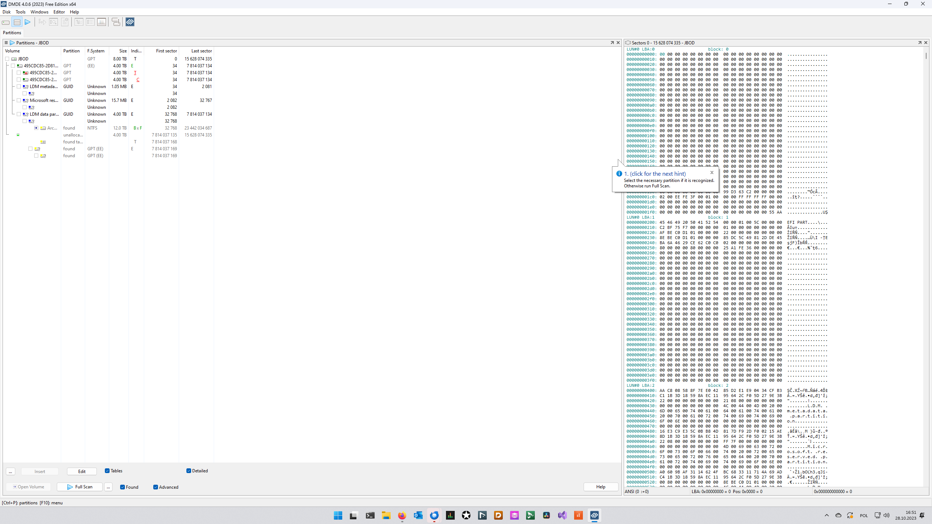The height and width of the screenshot is (524, 932).
Task: Click the blue info icon in the hint popup
Action: (x=619, y=174)
